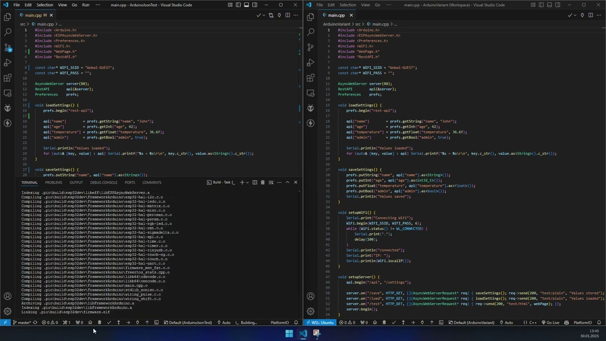Close the terminal panel
Viewport: 606px width, 341px height.
295,182
